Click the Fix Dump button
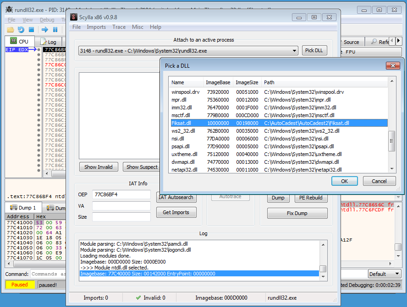The image size is (407, 307). click(x=297, y=214)
